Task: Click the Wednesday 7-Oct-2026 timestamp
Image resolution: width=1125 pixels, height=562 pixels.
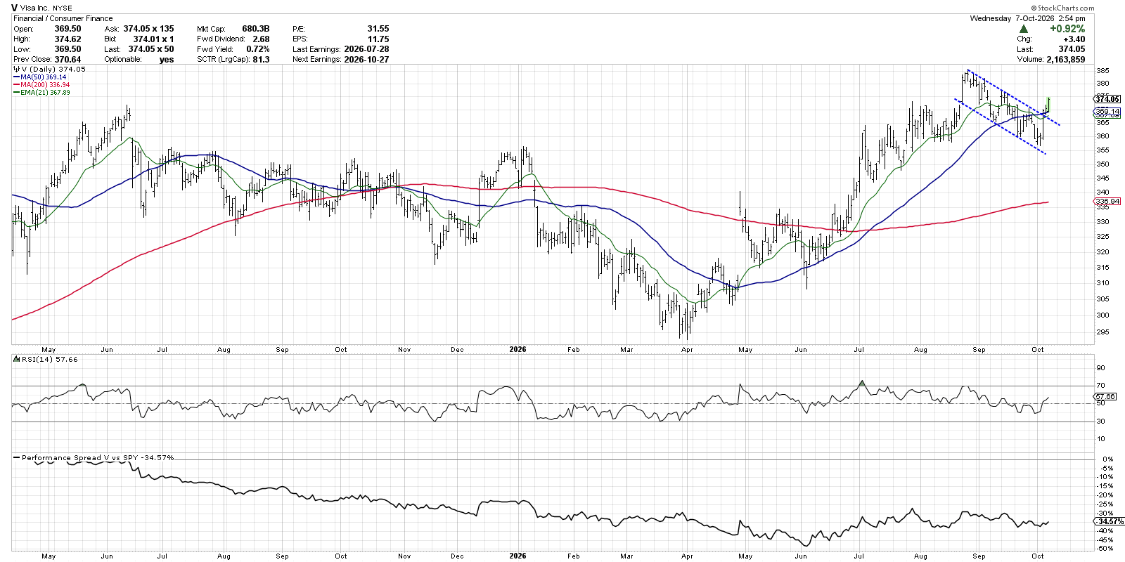Action: 1027,18
